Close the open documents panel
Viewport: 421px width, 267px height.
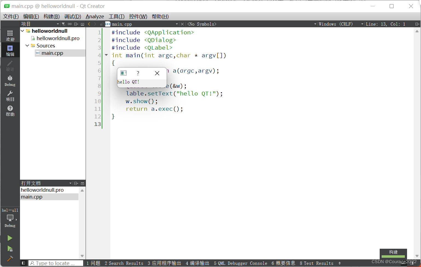point(82,183)
